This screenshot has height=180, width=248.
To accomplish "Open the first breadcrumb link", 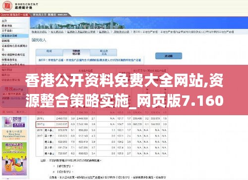I will [39, 32].
